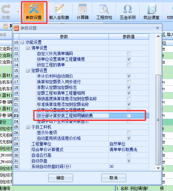
Task: Collapse the 子目工料机 group
Action: 28,127
